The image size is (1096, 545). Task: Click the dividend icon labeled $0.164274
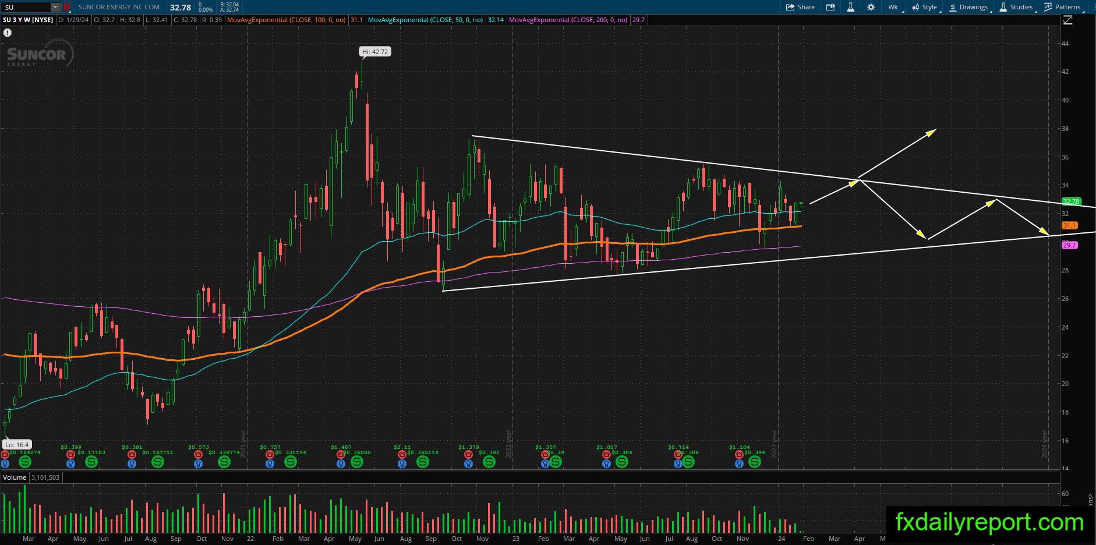[x=25, y=462]
